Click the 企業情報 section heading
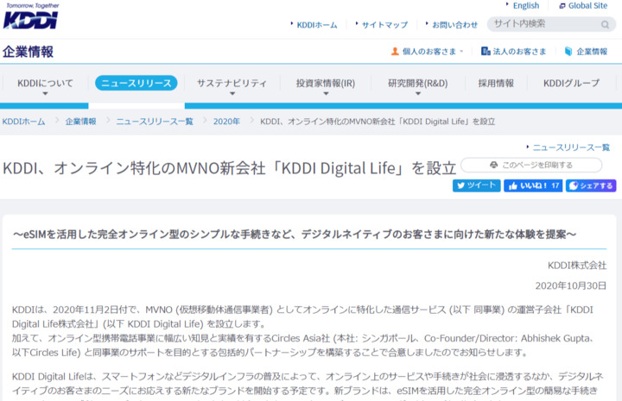 tap(28, 52)
